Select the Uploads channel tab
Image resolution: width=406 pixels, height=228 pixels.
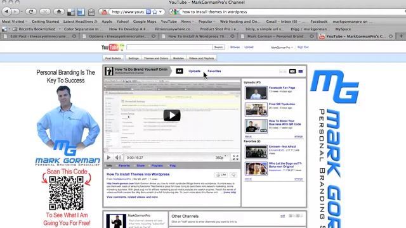(x=195, y=71)
